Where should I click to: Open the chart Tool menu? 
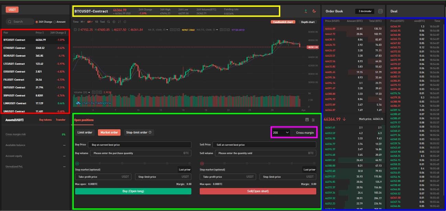102,22
